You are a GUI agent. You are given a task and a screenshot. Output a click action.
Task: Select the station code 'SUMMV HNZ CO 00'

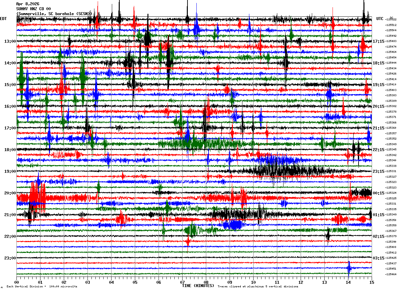[x=33, y=9]
